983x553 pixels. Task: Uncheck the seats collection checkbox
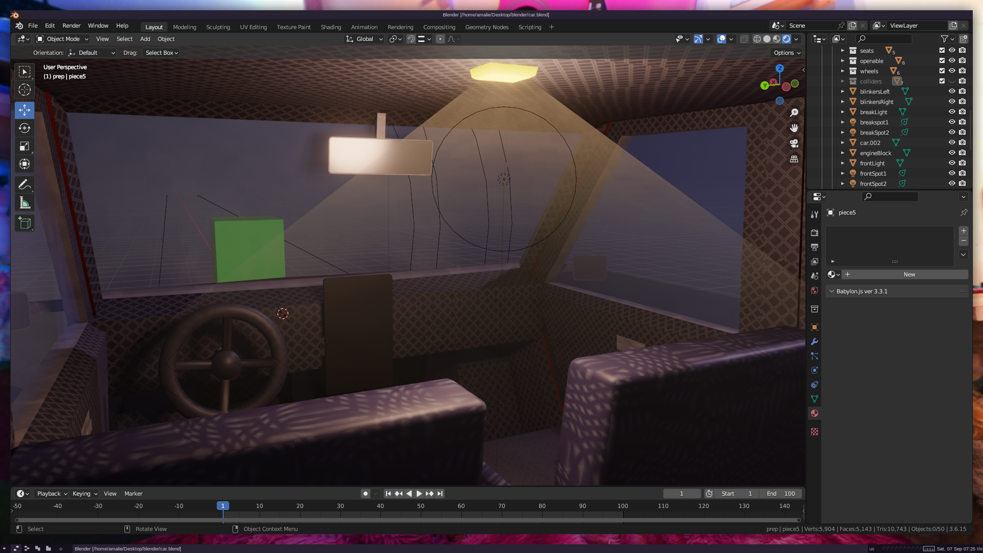click(942, 50)
